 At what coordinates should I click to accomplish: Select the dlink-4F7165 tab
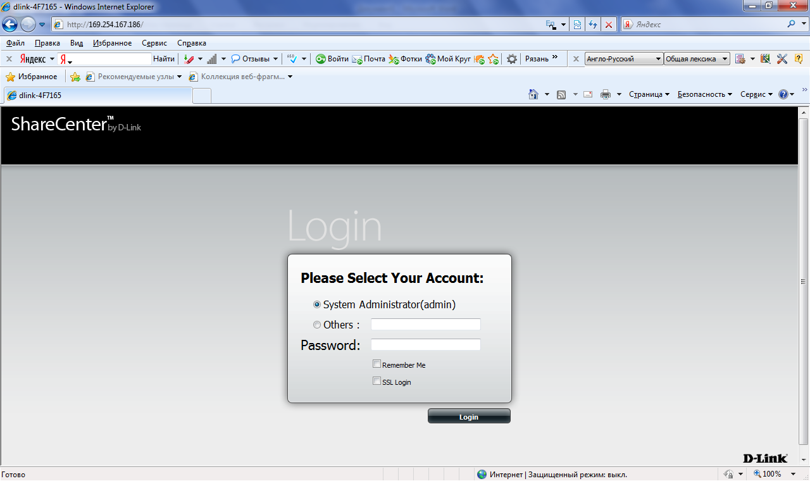pos(98,96)
